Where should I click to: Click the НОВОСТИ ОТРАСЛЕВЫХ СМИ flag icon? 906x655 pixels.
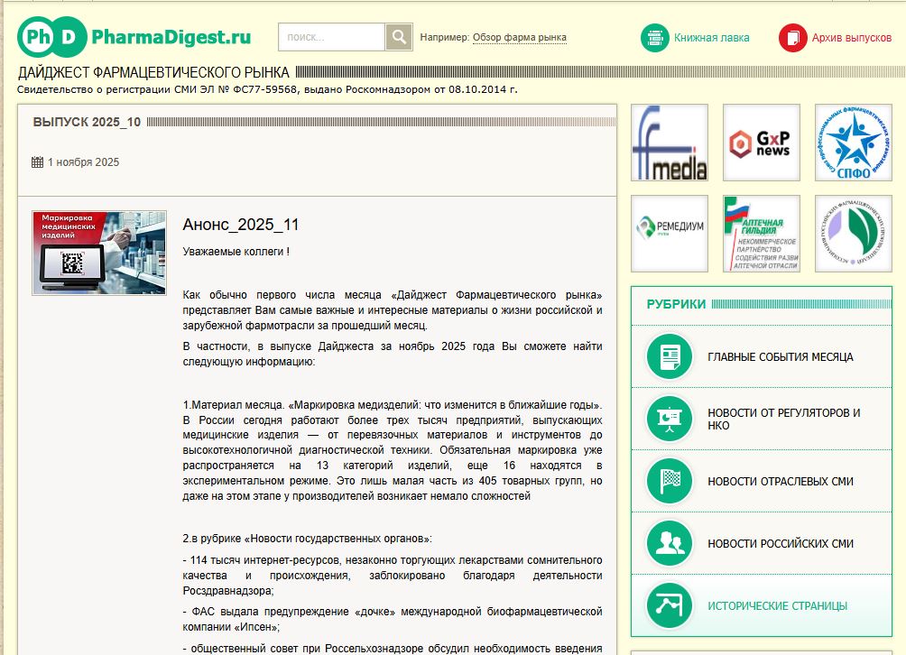click(x=670, y=481)
